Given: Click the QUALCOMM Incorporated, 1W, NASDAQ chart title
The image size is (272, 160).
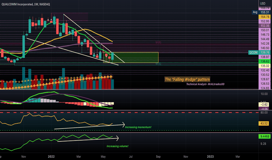Looking at the screenshot, I should tap(26, 4).
